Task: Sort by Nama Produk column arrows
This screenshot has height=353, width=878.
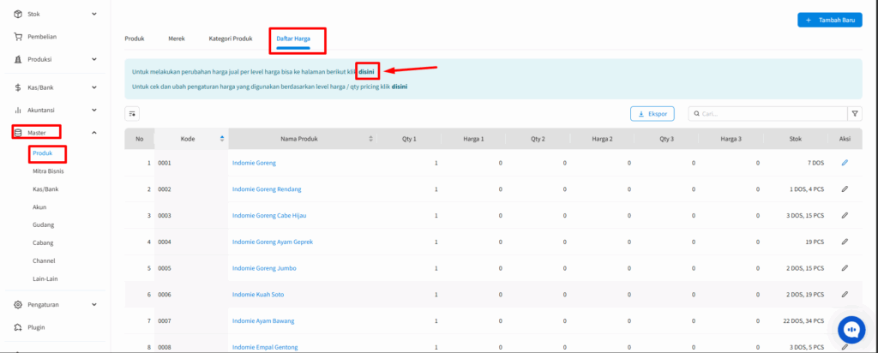Action: coord(370,138)
